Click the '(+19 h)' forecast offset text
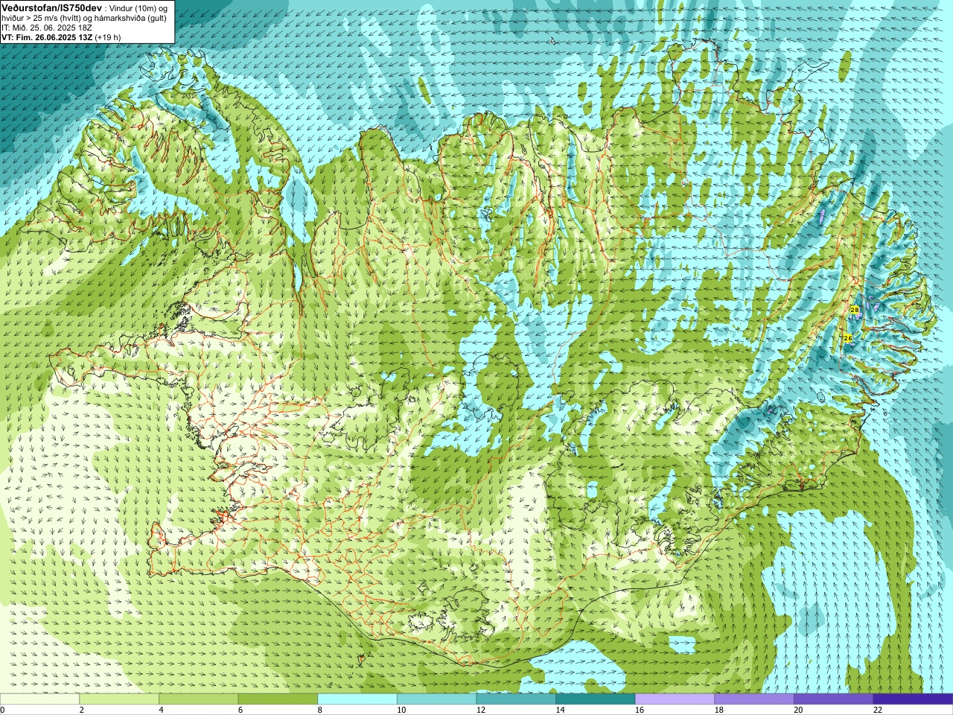The height and width of the screenshot is (715, 953). tap(108, 37)
